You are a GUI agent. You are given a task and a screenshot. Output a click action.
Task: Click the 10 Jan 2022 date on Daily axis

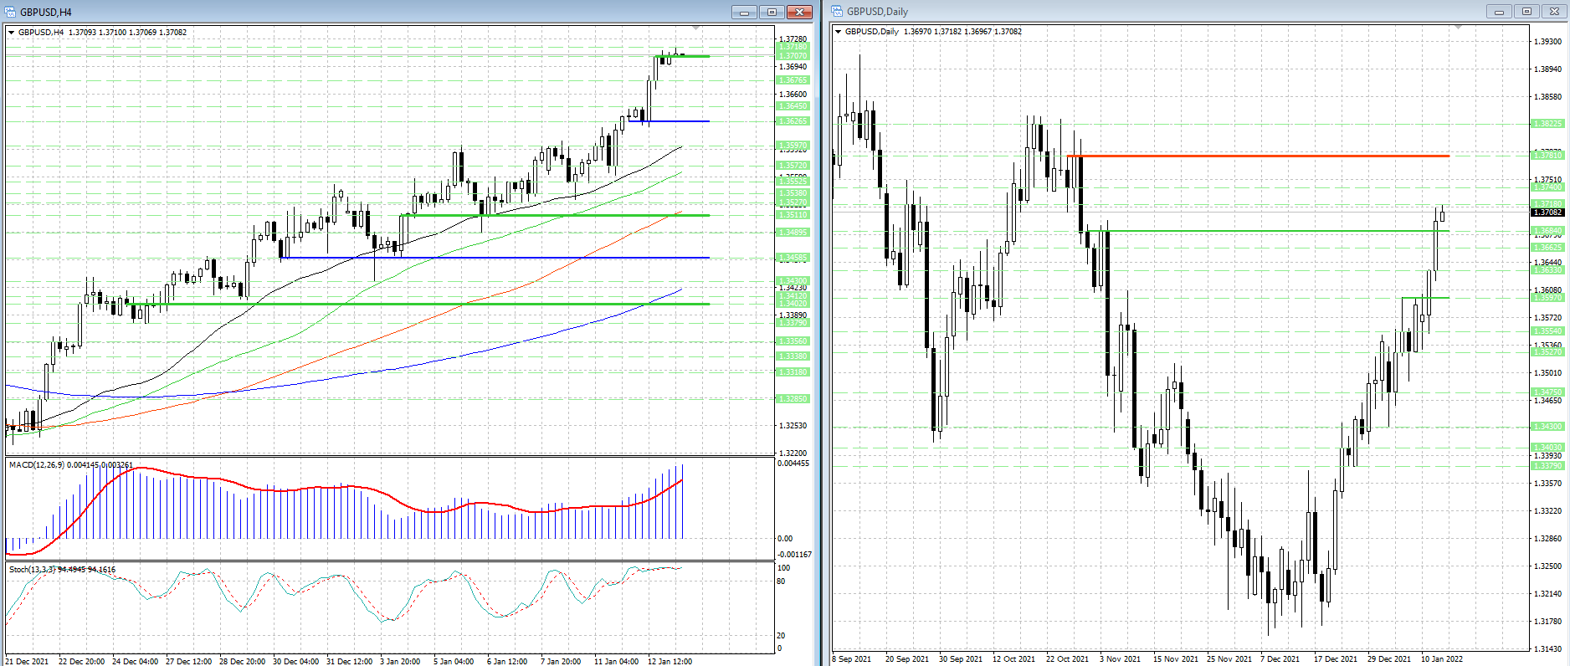pyautogui.click(x=1442, y=659)
